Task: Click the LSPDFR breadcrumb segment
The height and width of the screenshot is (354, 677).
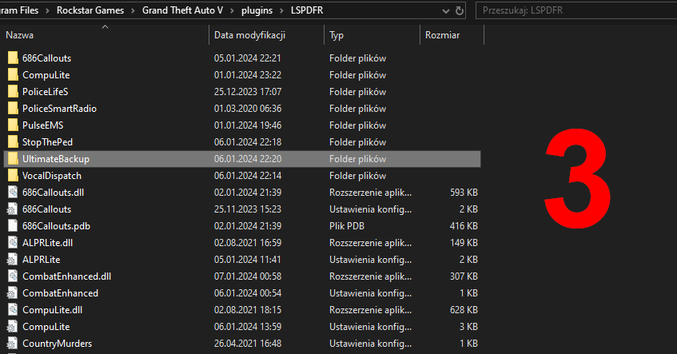Action: click(307, 10)
